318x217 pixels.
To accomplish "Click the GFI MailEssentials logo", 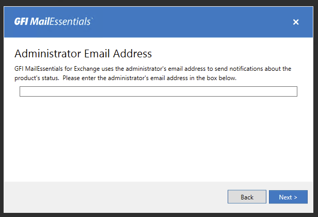I will tap(54, 22).
